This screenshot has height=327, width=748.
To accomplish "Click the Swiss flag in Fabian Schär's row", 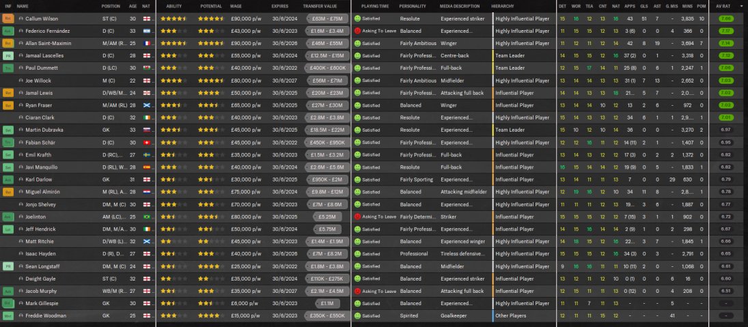I will [146, 143].
